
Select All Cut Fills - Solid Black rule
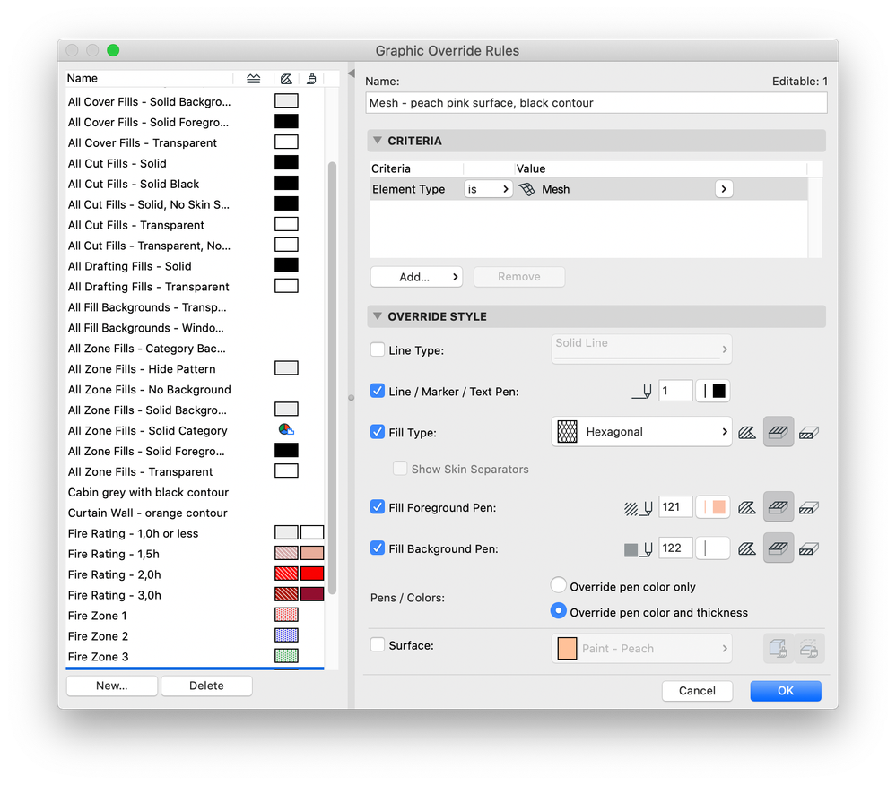(195, 184)
